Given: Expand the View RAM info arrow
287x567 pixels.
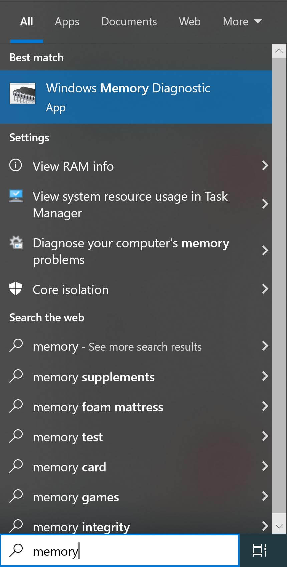Looking at the screenshot, I should [265, 165].
